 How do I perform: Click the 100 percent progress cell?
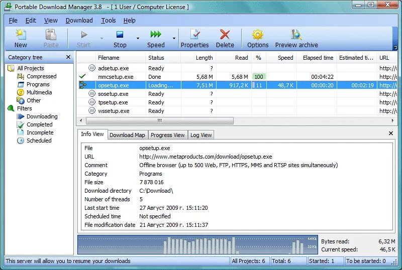259,77
